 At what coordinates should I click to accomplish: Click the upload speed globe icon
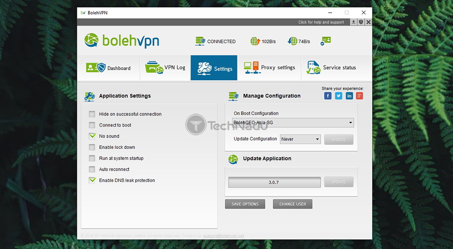tap(255, 41)
